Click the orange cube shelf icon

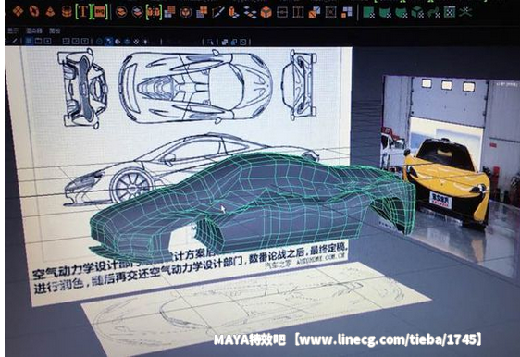click(x=266, y=13)
